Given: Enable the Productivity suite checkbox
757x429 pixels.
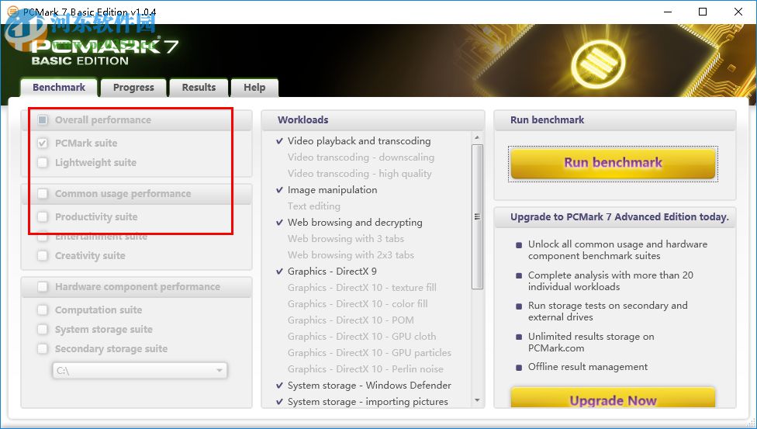Looking at the screenshot, I should click(x=43, y=216).
